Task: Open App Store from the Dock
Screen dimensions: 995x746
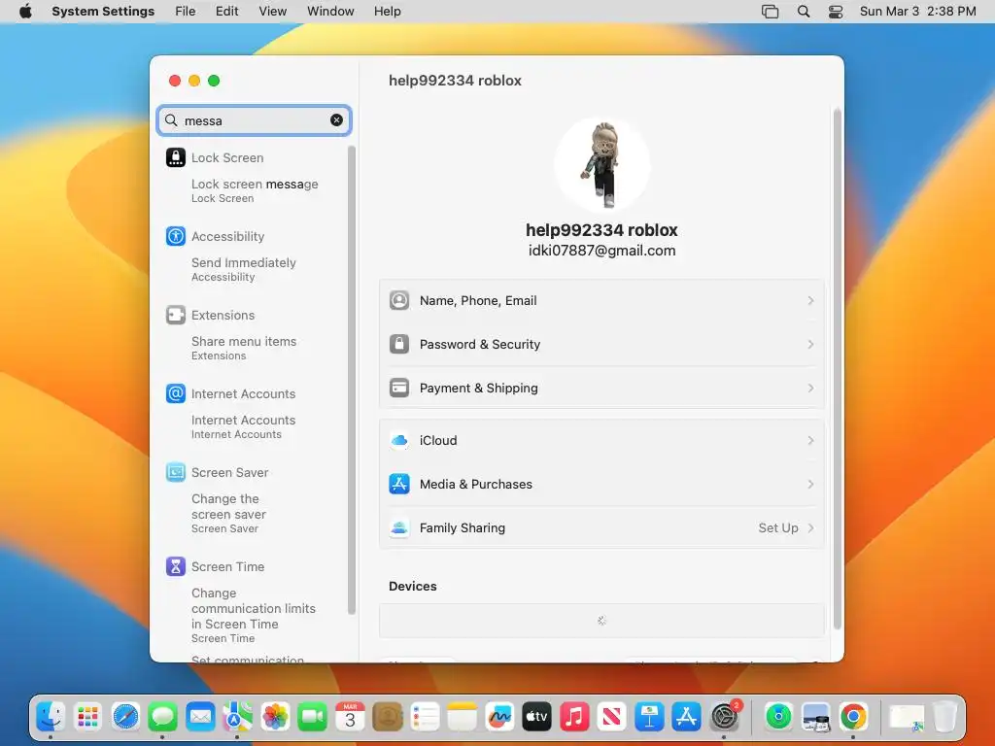Action: coord(687,717)
